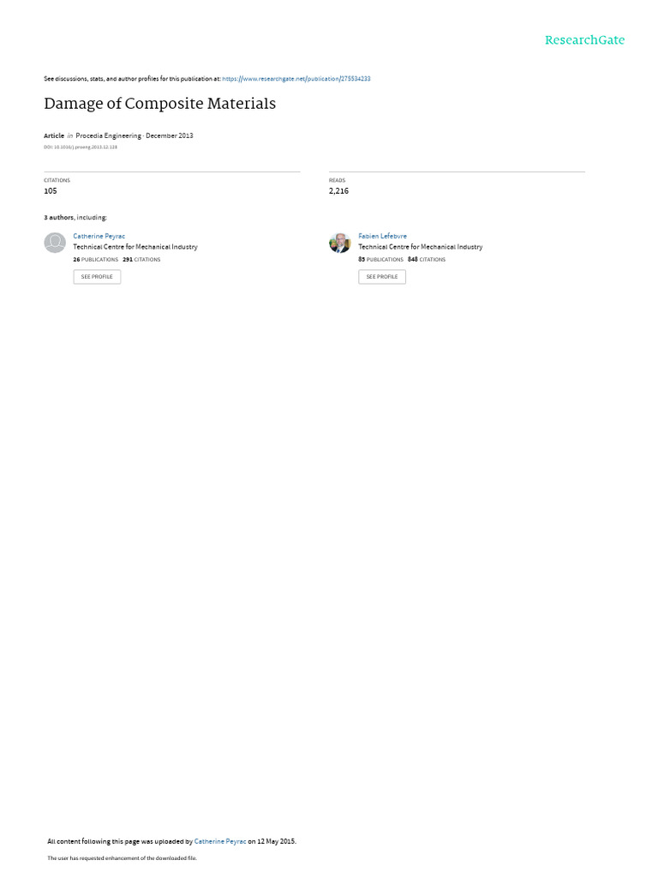Click the 26 publications stat
The image size is (658, 878).
96,260
